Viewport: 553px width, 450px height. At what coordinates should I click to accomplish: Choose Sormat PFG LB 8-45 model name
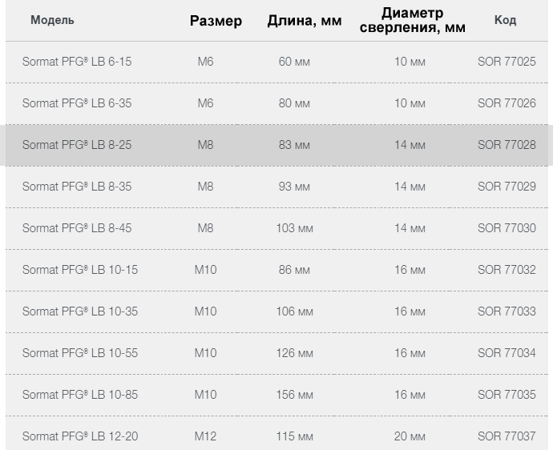point(77,228)
